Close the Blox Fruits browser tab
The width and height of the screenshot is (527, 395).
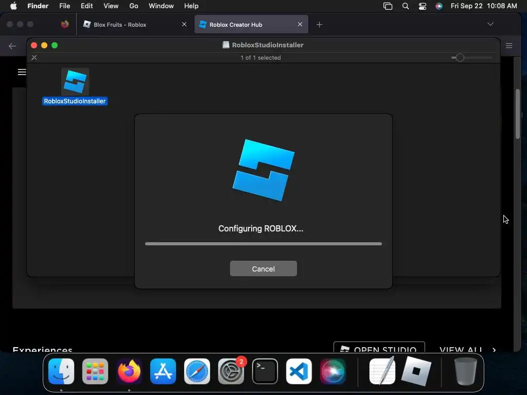point(184,24)
